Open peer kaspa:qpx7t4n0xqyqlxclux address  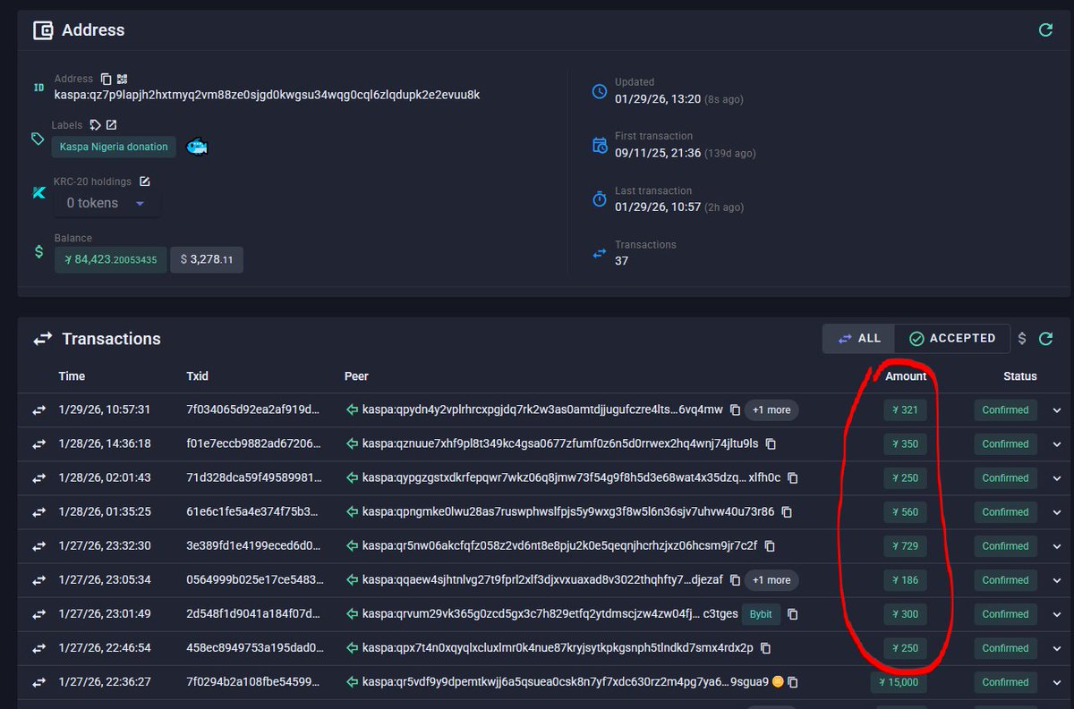[x=558, y=648]
